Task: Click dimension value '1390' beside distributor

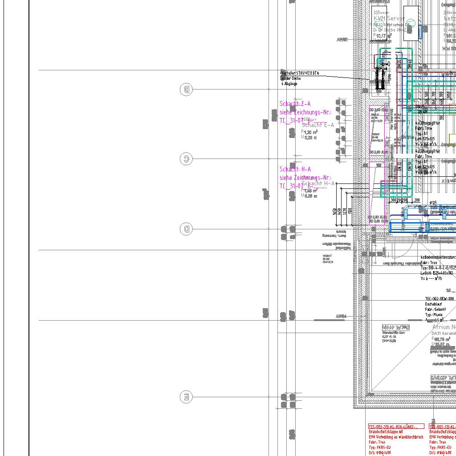Action: pyautogui.click(x=390, y=77)
